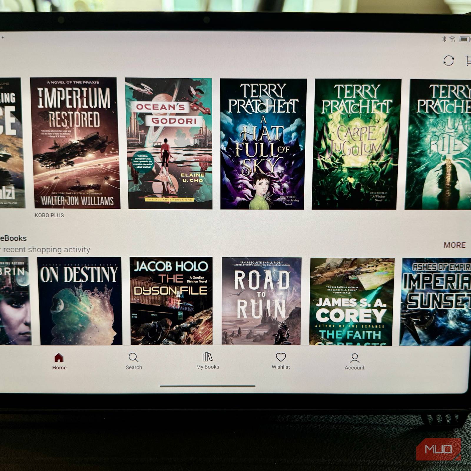Tap the Wi-Fi status icon

coord(452,39)
